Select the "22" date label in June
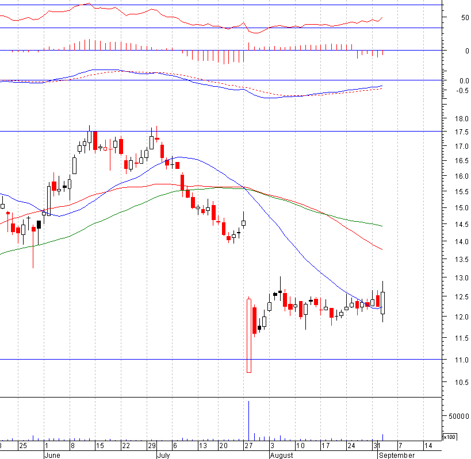 [x=126, y=446]
